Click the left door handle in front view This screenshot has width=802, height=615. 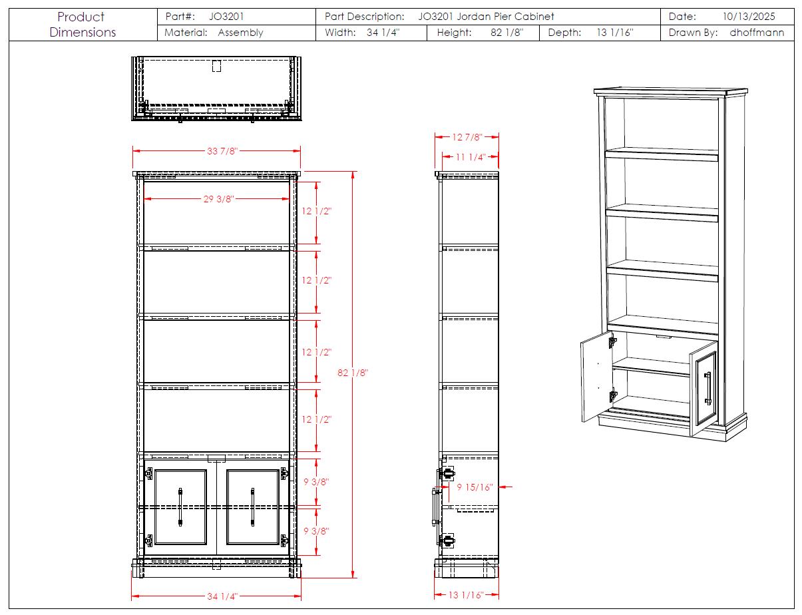pos(180,507)
